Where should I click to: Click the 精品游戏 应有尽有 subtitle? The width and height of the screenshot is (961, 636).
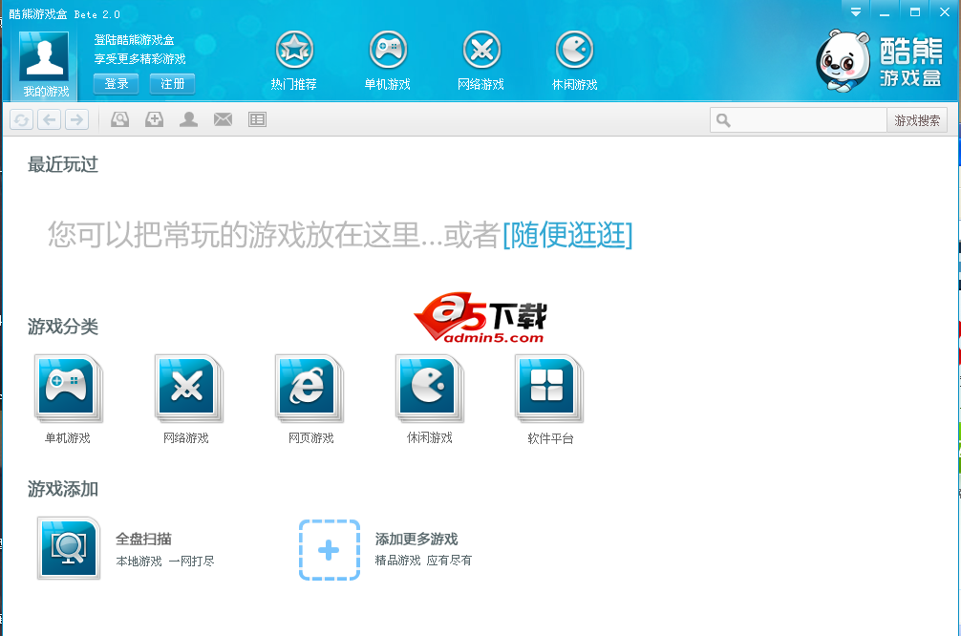(423, 560)
